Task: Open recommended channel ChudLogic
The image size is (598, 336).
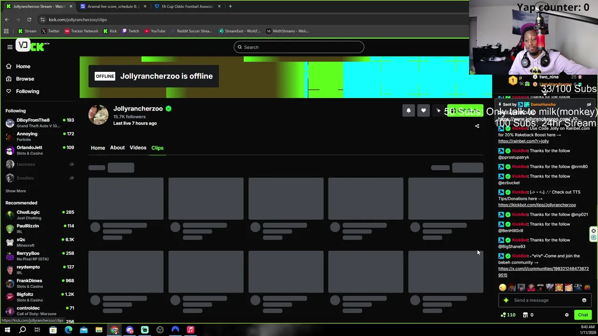Action: pyautogui.click(x=40, y=215)
